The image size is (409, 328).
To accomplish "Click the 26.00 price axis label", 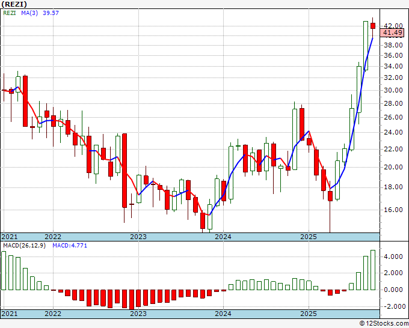I will pos(393,118).
